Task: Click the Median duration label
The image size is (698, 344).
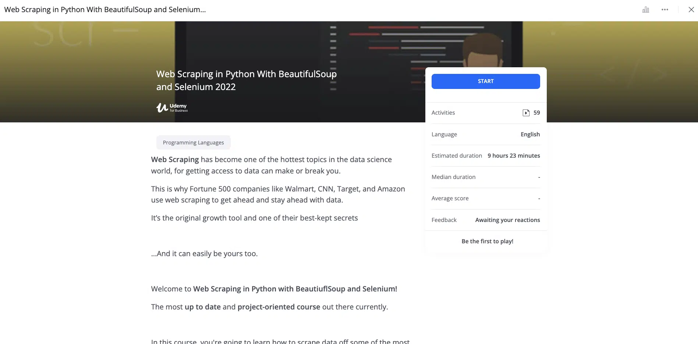Action: pos(453,177)
